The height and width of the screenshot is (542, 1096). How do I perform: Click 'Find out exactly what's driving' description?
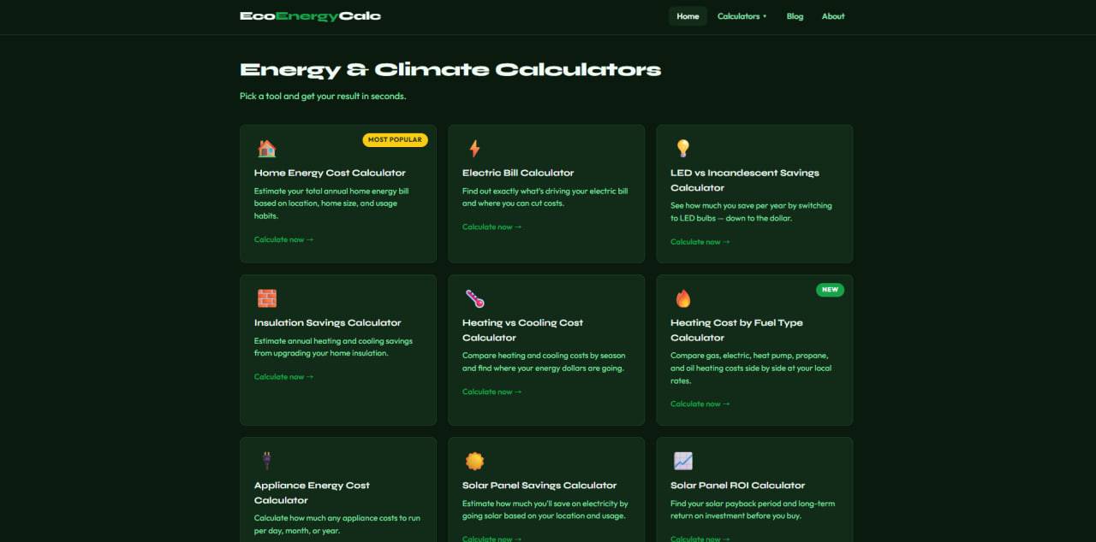tap(545, 197)
